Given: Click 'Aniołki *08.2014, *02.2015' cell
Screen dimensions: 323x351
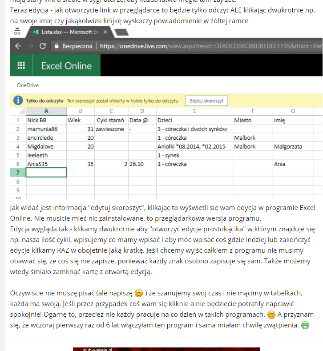Looking at the screenshot, I should click(x=194, y=147).
